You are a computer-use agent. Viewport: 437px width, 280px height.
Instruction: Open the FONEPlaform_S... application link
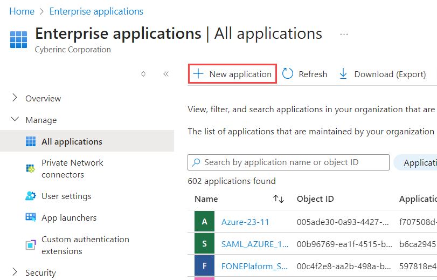(254, 267)
